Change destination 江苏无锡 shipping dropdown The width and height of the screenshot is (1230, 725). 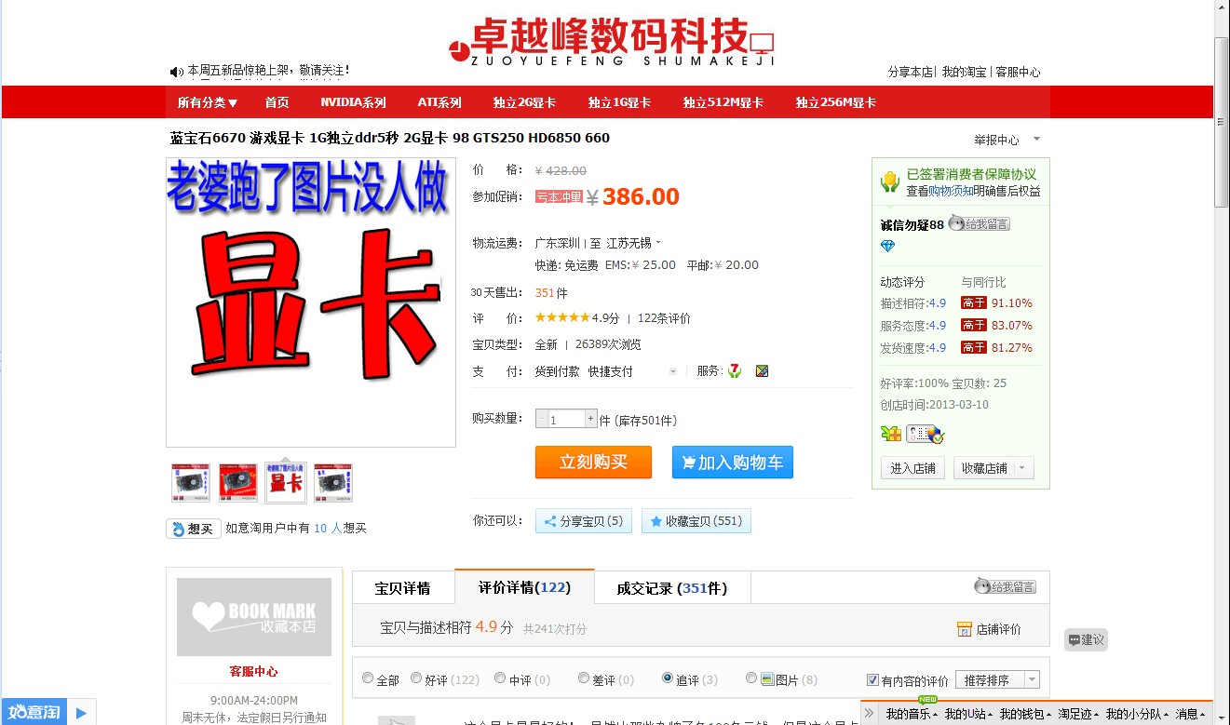click(634, 243)
